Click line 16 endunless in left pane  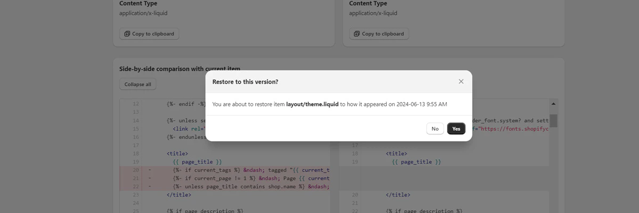[186, 137]
